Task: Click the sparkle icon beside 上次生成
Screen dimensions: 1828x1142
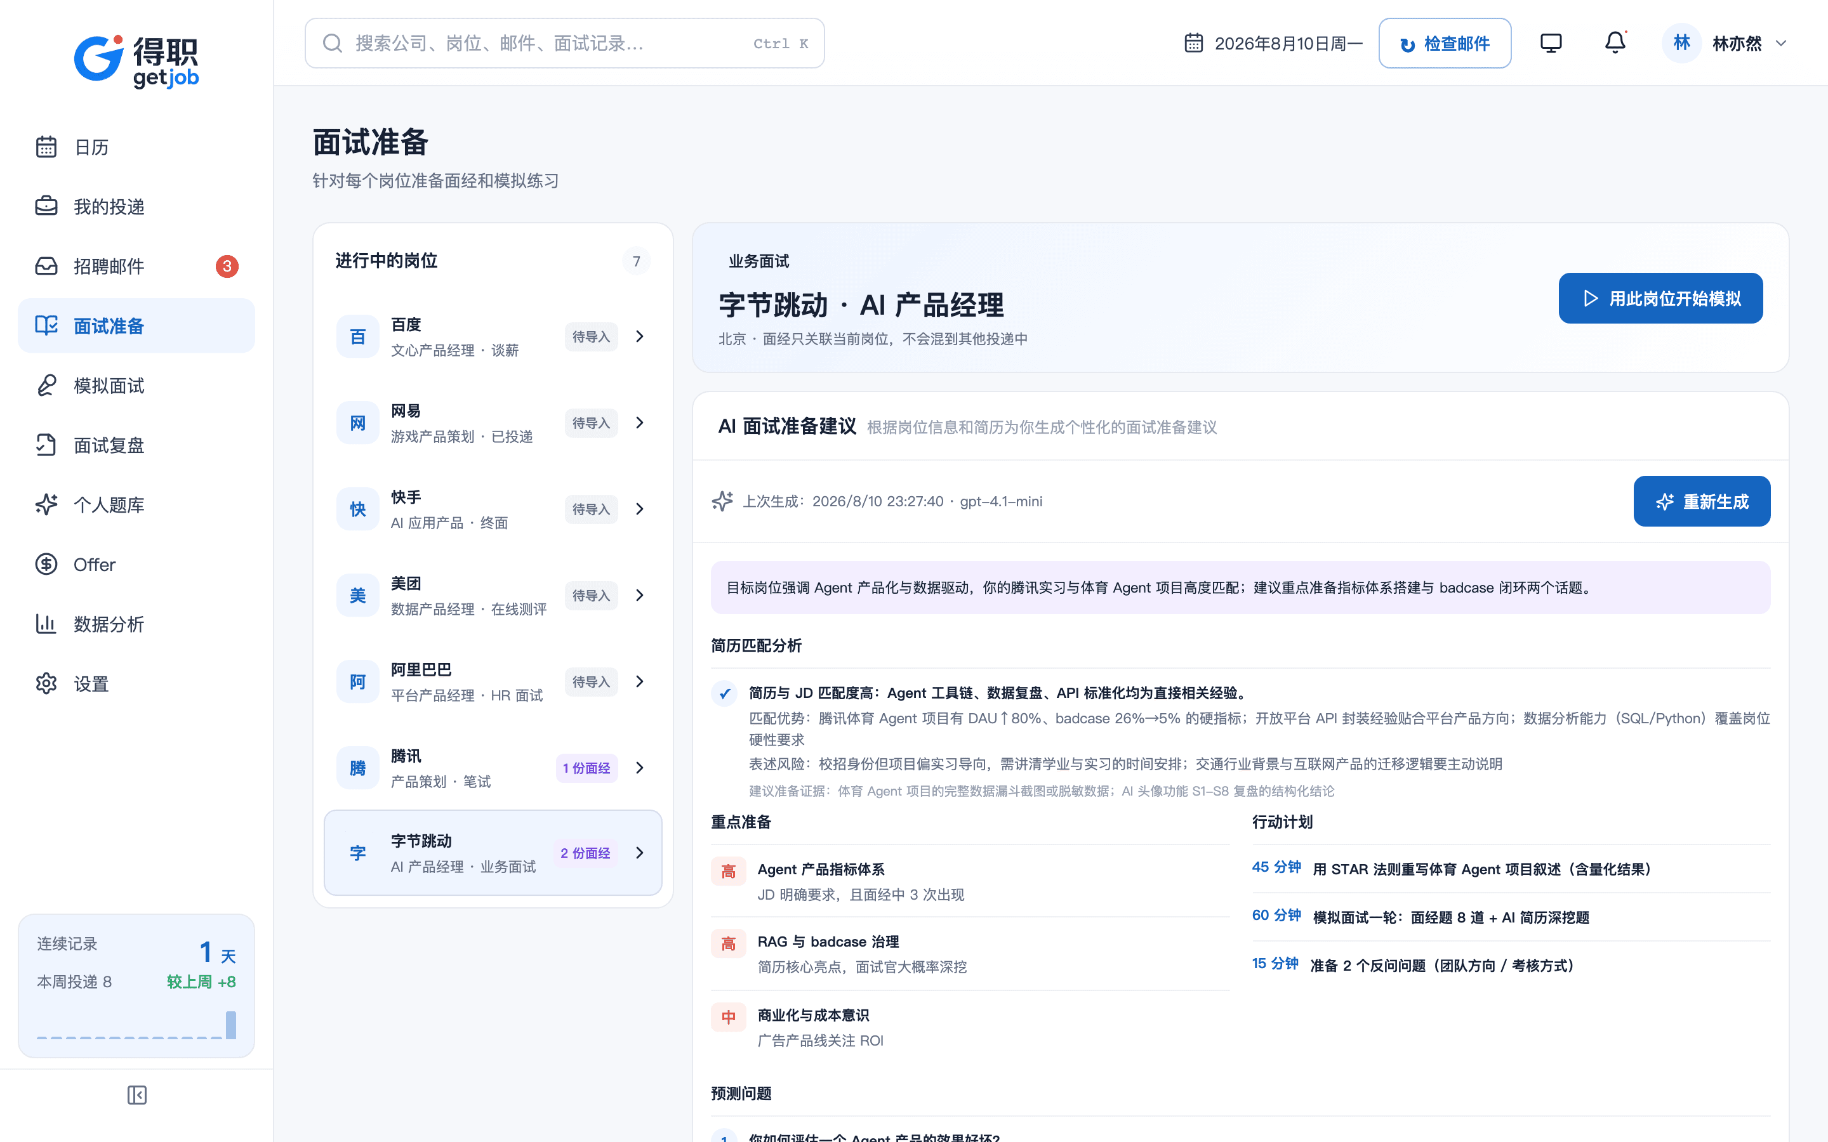Action: pos(723,501)
